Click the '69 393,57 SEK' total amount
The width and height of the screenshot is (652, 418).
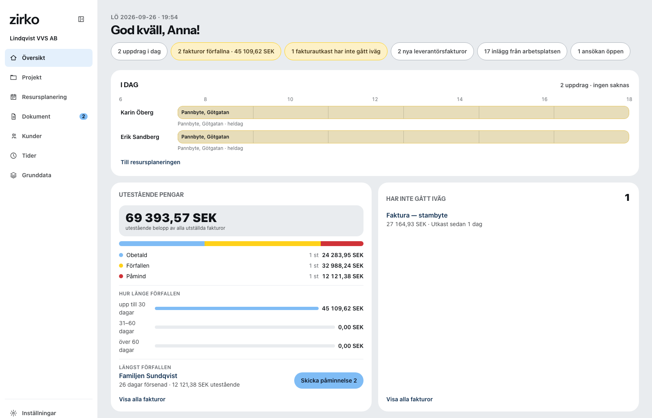tap(171, 218)
